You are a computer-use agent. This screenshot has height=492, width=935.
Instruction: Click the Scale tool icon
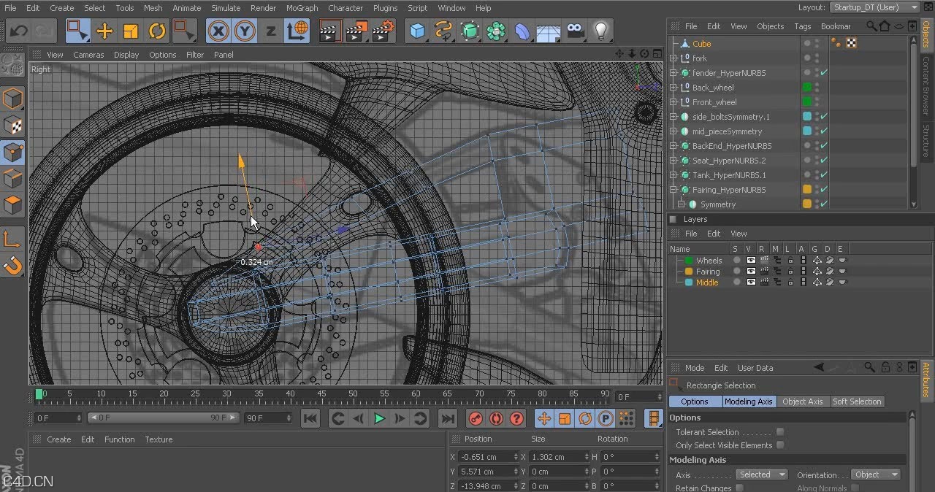pyautogui.click(x=131, y=31)
